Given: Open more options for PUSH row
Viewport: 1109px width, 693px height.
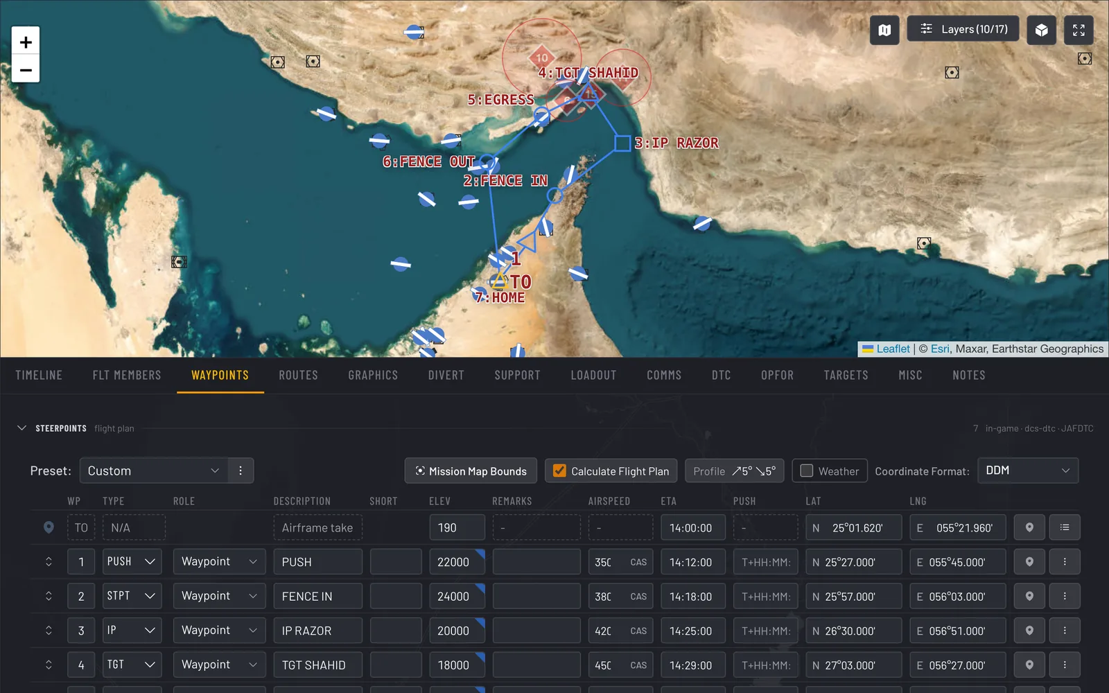Looking at the screenshot, I should click(x=1065, y=561).
